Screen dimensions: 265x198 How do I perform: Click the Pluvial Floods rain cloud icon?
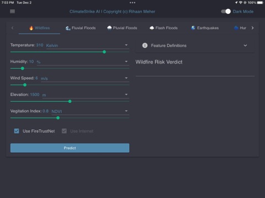pos(109,28)
